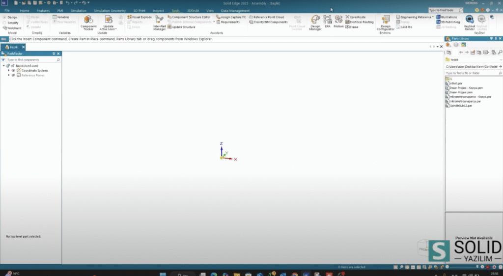This screenshot has width=503, height=276.
Task: Click the search magnifier in Parts Library toolbar
Action: click(x=500, y=52)
